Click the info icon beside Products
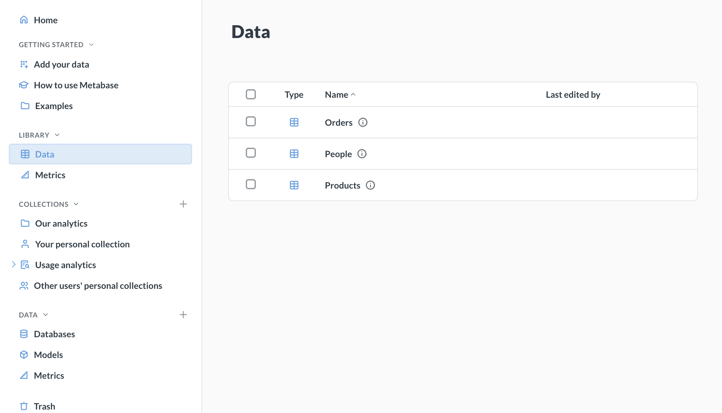Viewport: 722px width, 413px height. pos(370,185)
